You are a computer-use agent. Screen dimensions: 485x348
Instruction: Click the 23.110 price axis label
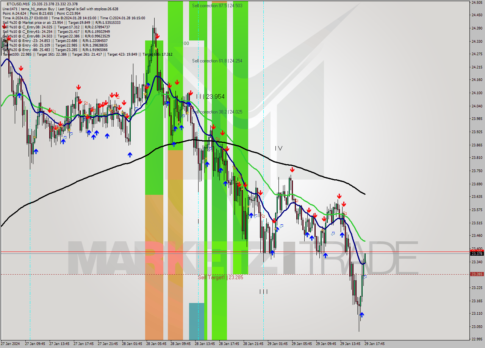[477, 314]
